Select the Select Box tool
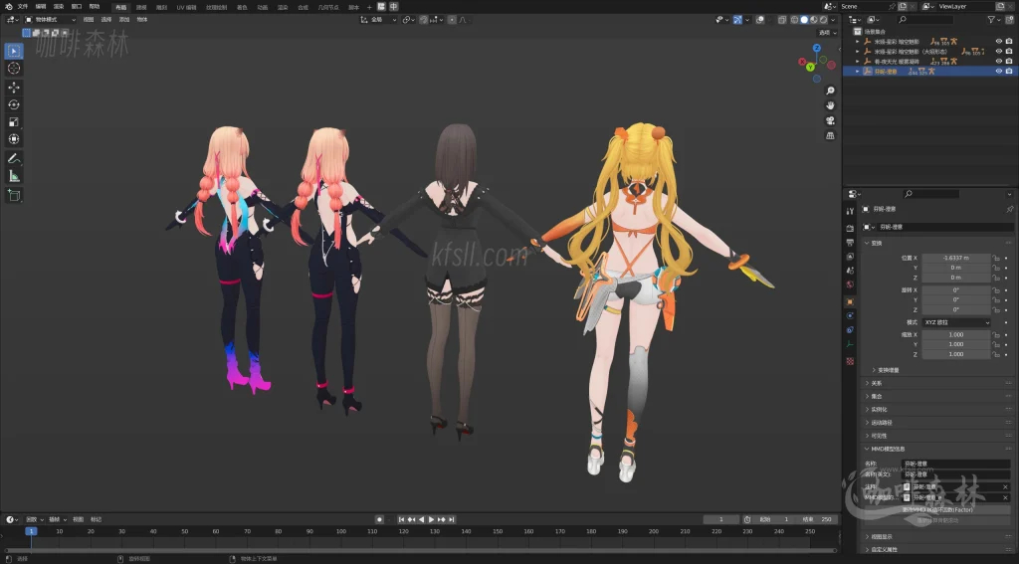 coord(14,51)
